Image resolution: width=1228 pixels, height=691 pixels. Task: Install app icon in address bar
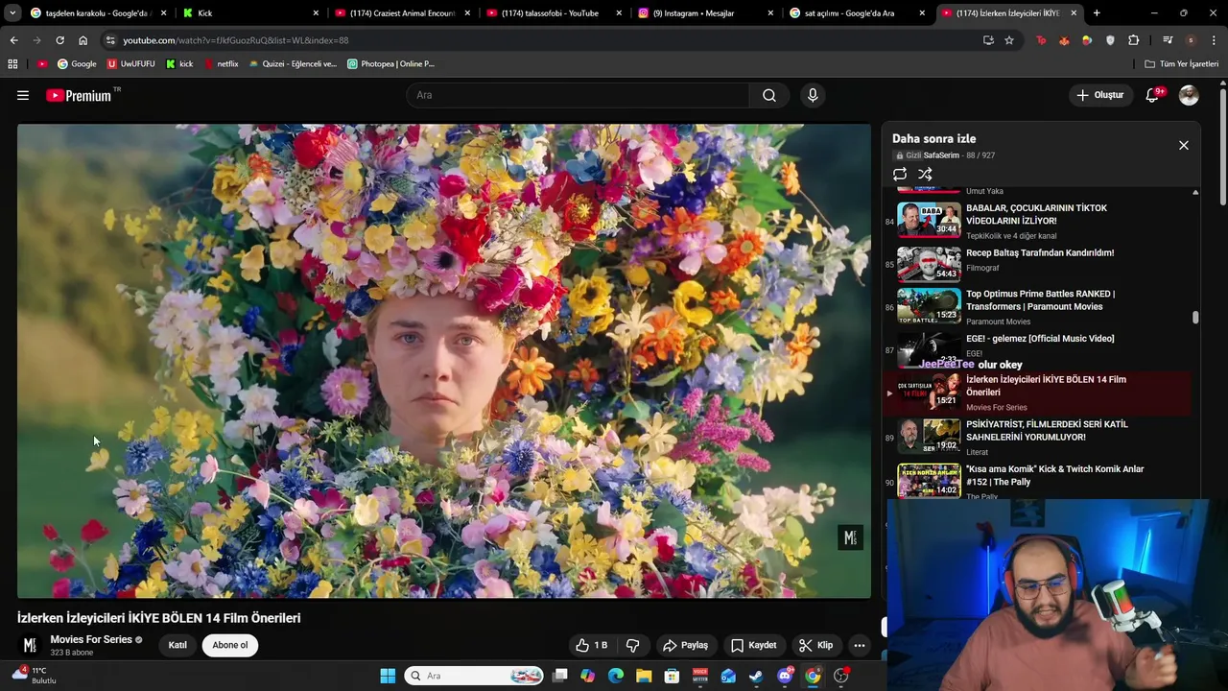pyautogui.click(x=988, y=40)
